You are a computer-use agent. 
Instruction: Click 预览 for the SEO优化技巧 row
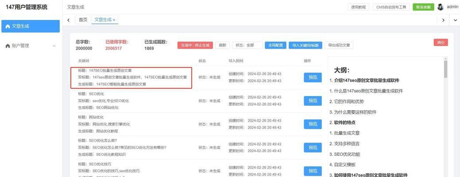coord(313,171)
